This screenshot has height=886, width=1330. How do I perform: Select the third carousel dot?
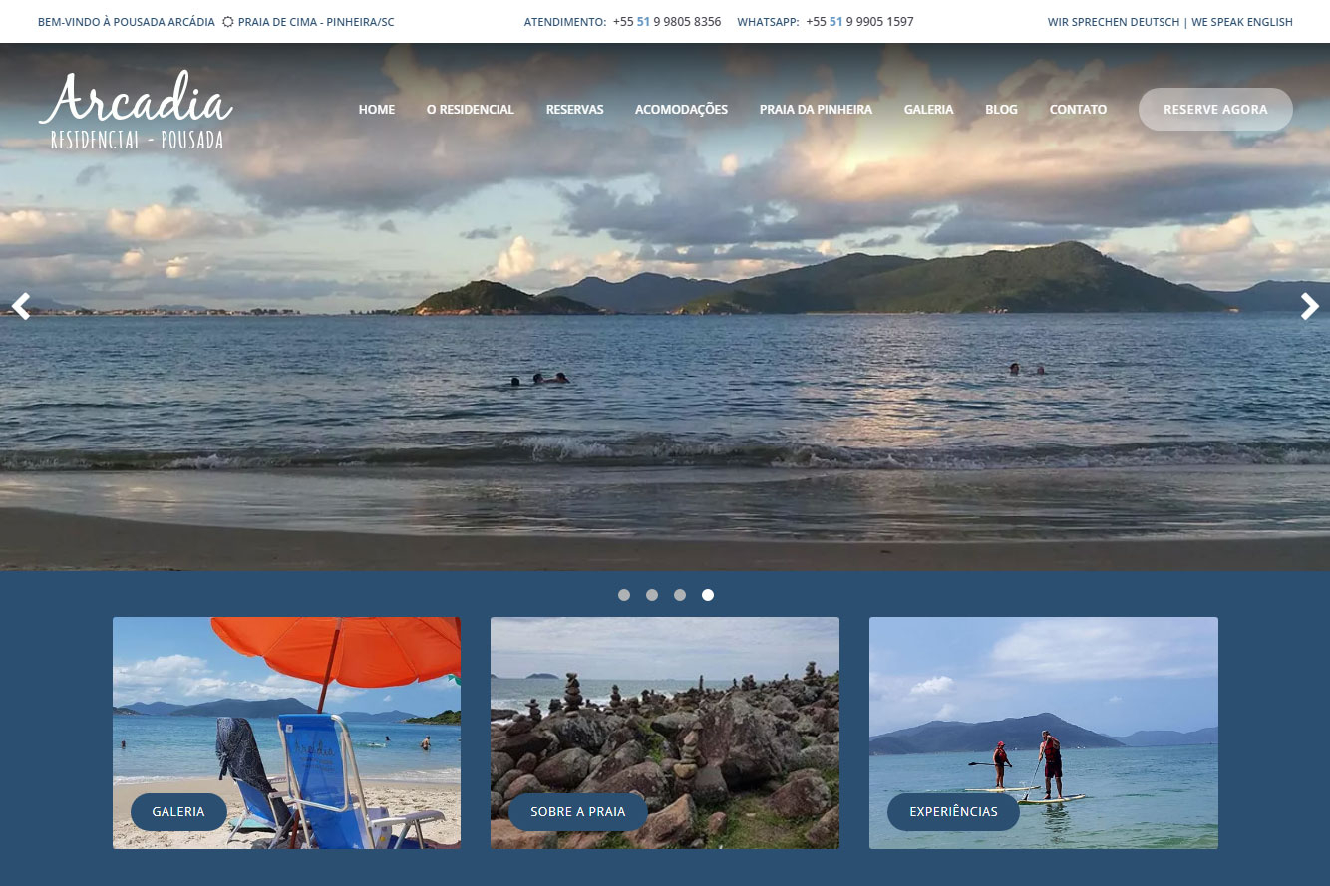(680, 595)
